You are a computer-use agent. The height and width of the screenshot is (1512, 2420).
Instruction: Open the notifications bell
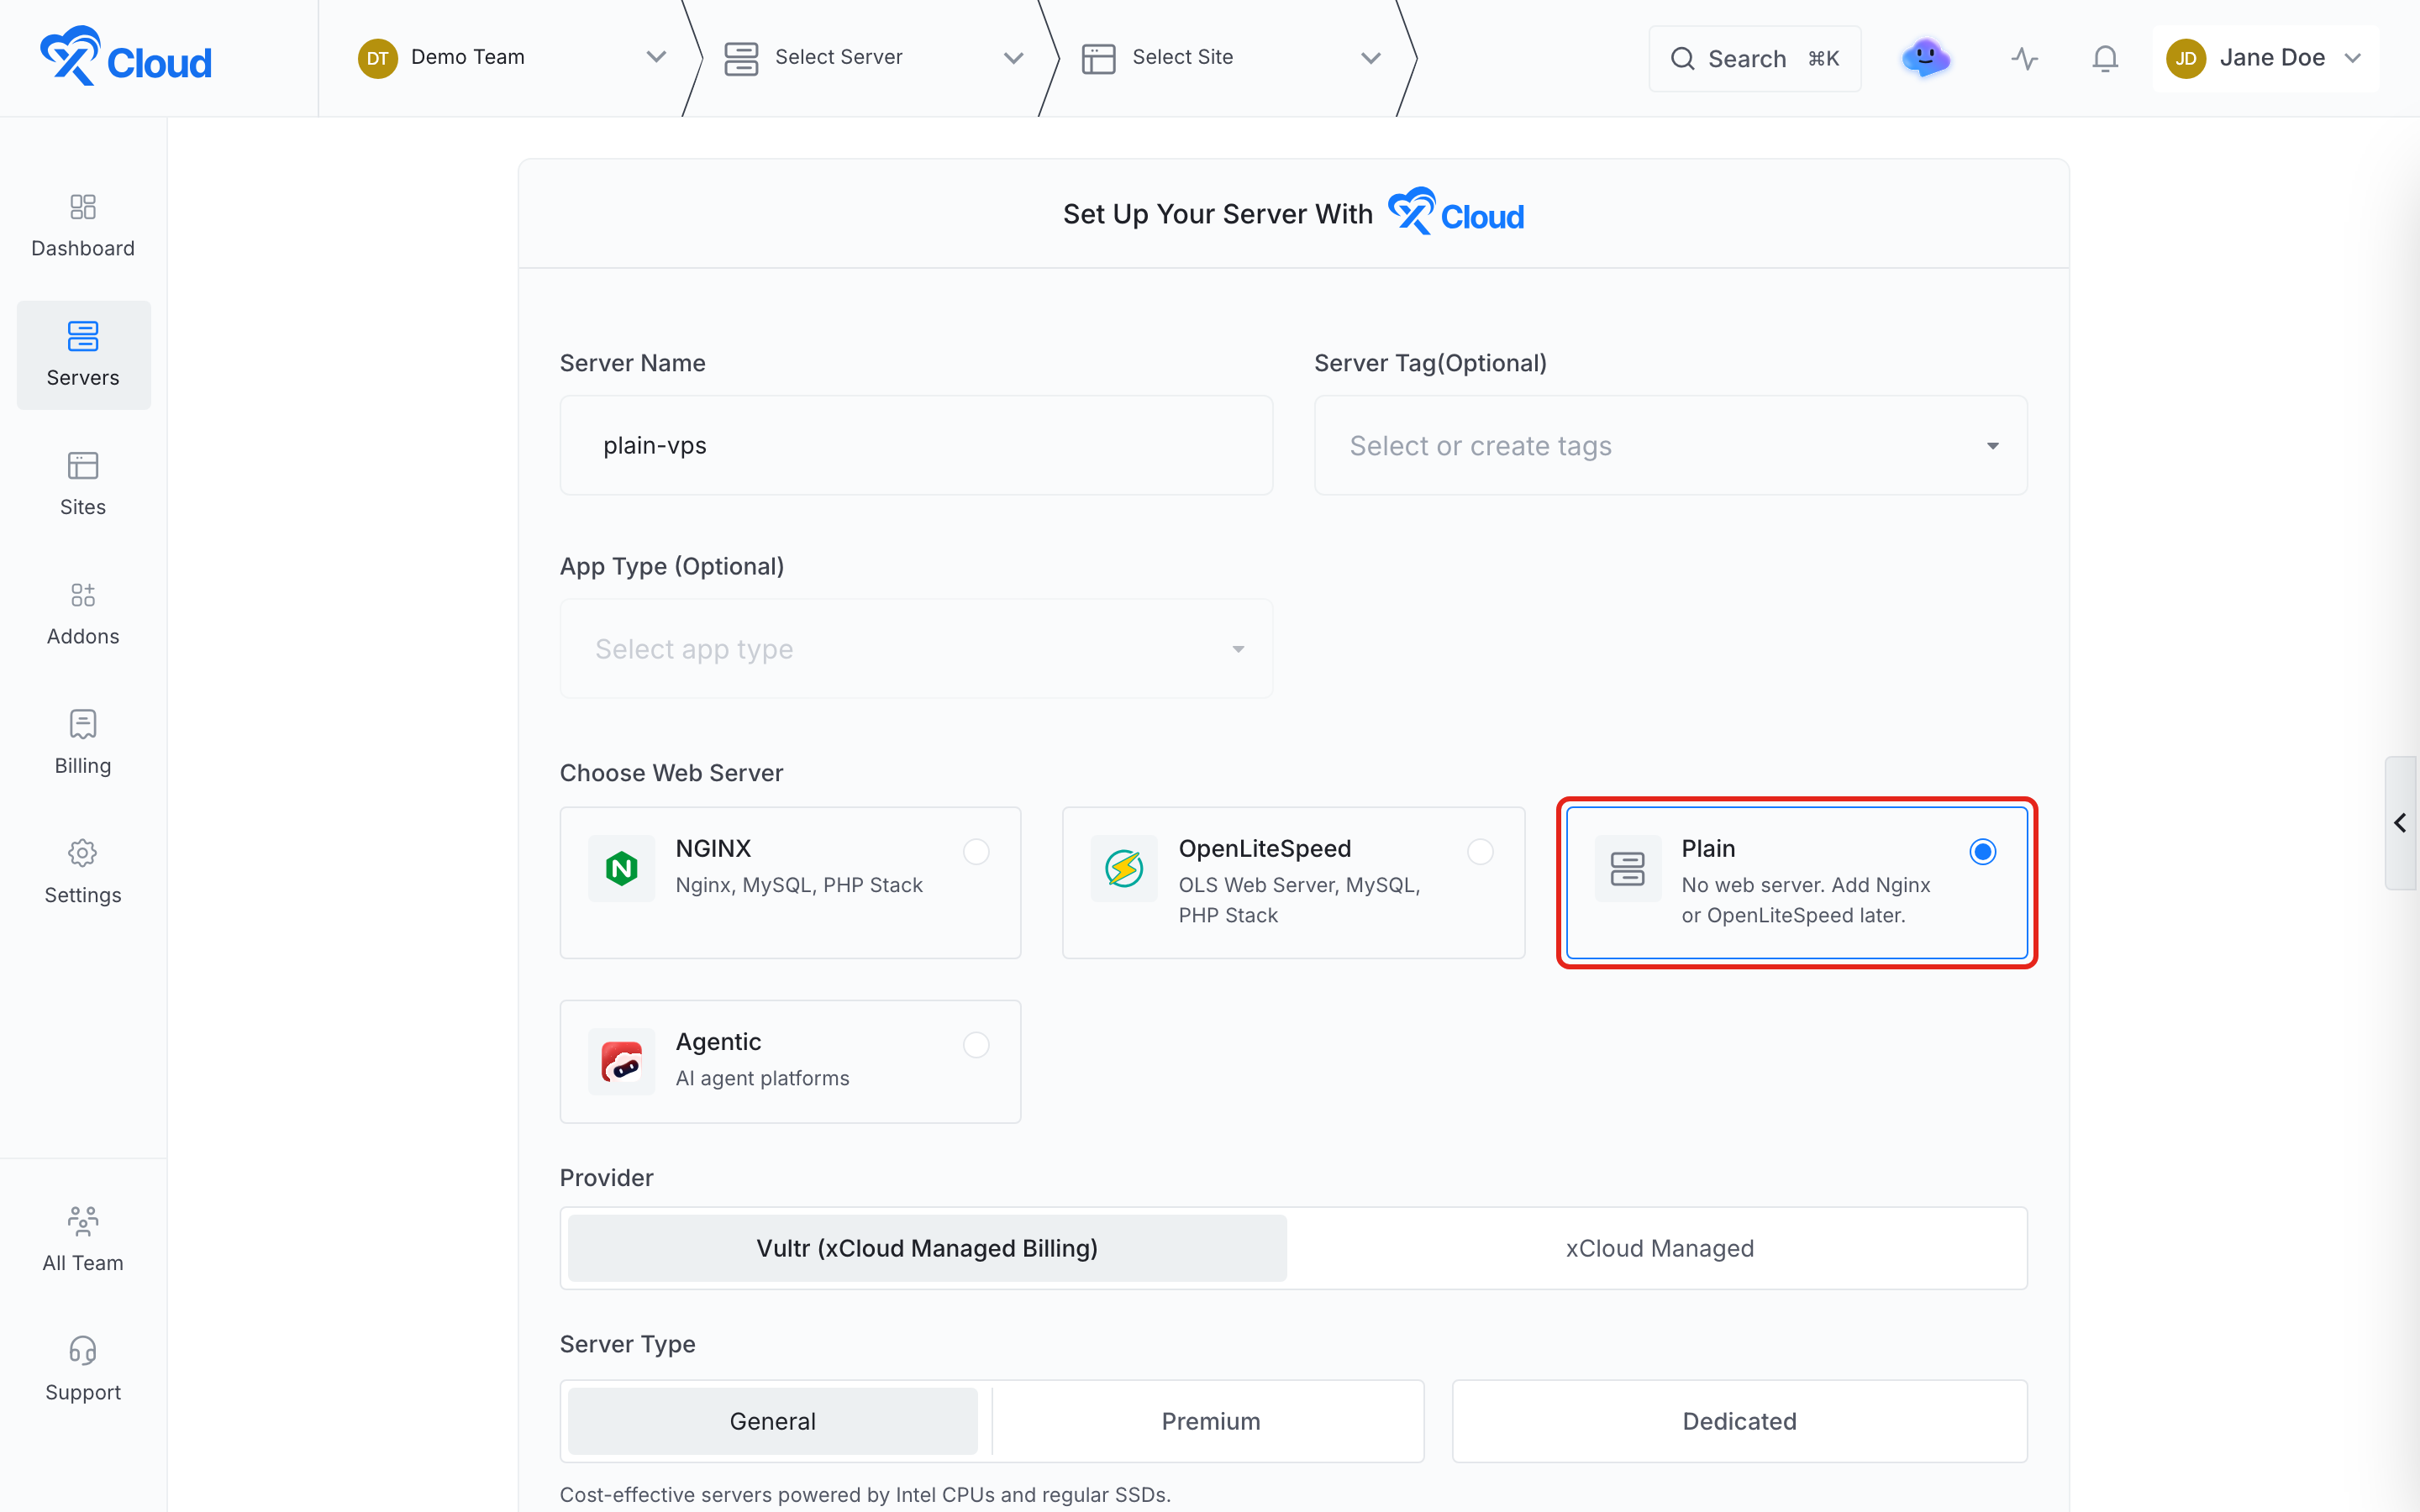click(2105, 59)
